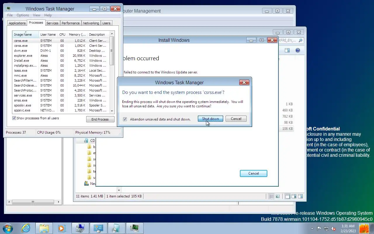Open the clock showing 1:31 AM
The width and height of the screenshot is (374, 234).
click(348, 228)
